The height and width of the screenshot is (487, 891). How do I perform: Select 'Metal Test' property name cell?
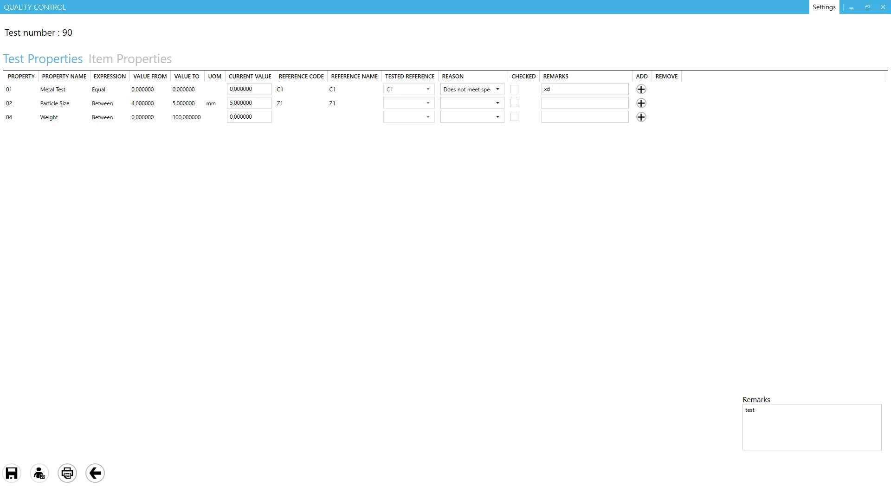pos(52,90)
